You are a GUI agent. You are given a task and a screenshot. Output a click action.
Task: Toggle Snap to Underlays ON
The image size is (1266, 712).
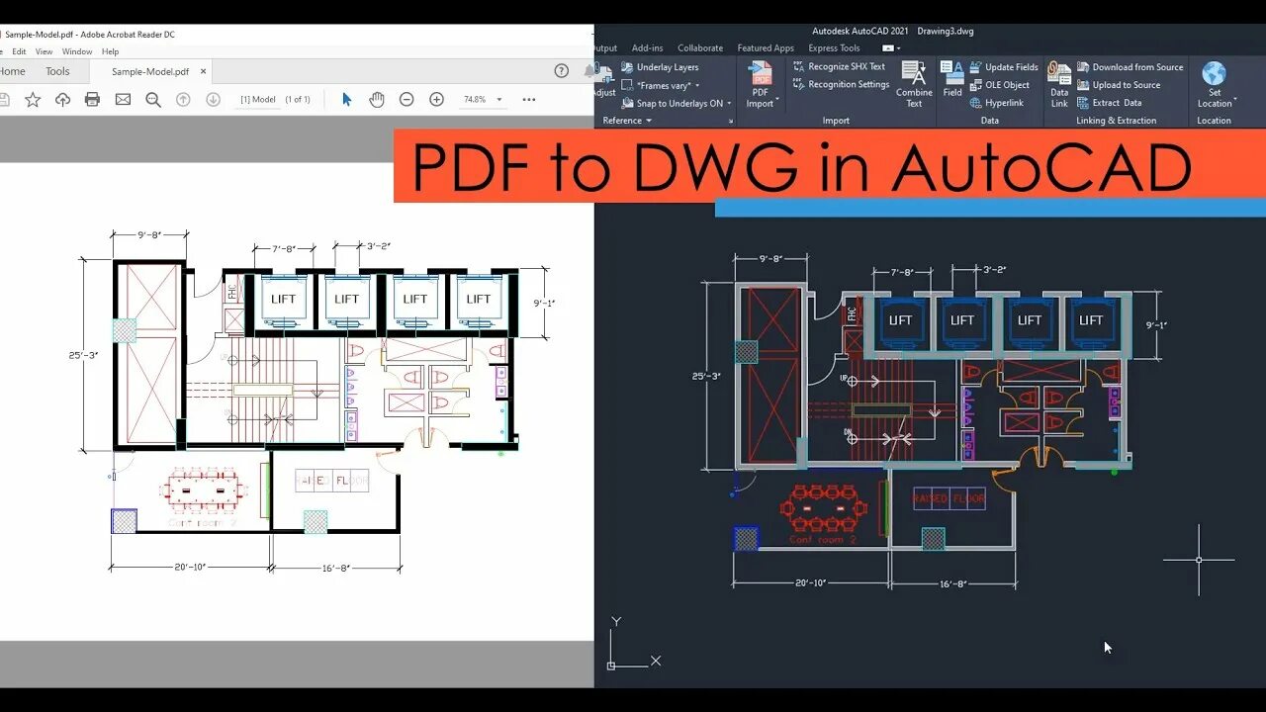[672, 103]
